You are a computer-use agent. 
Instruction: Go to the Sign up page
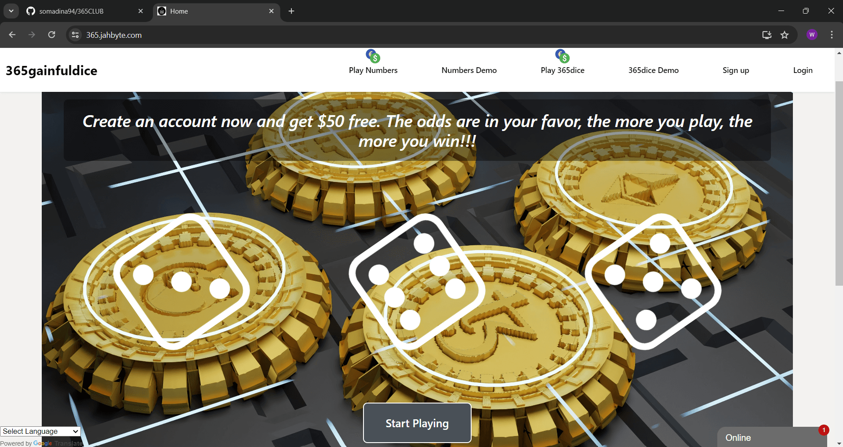coord(736,70)
